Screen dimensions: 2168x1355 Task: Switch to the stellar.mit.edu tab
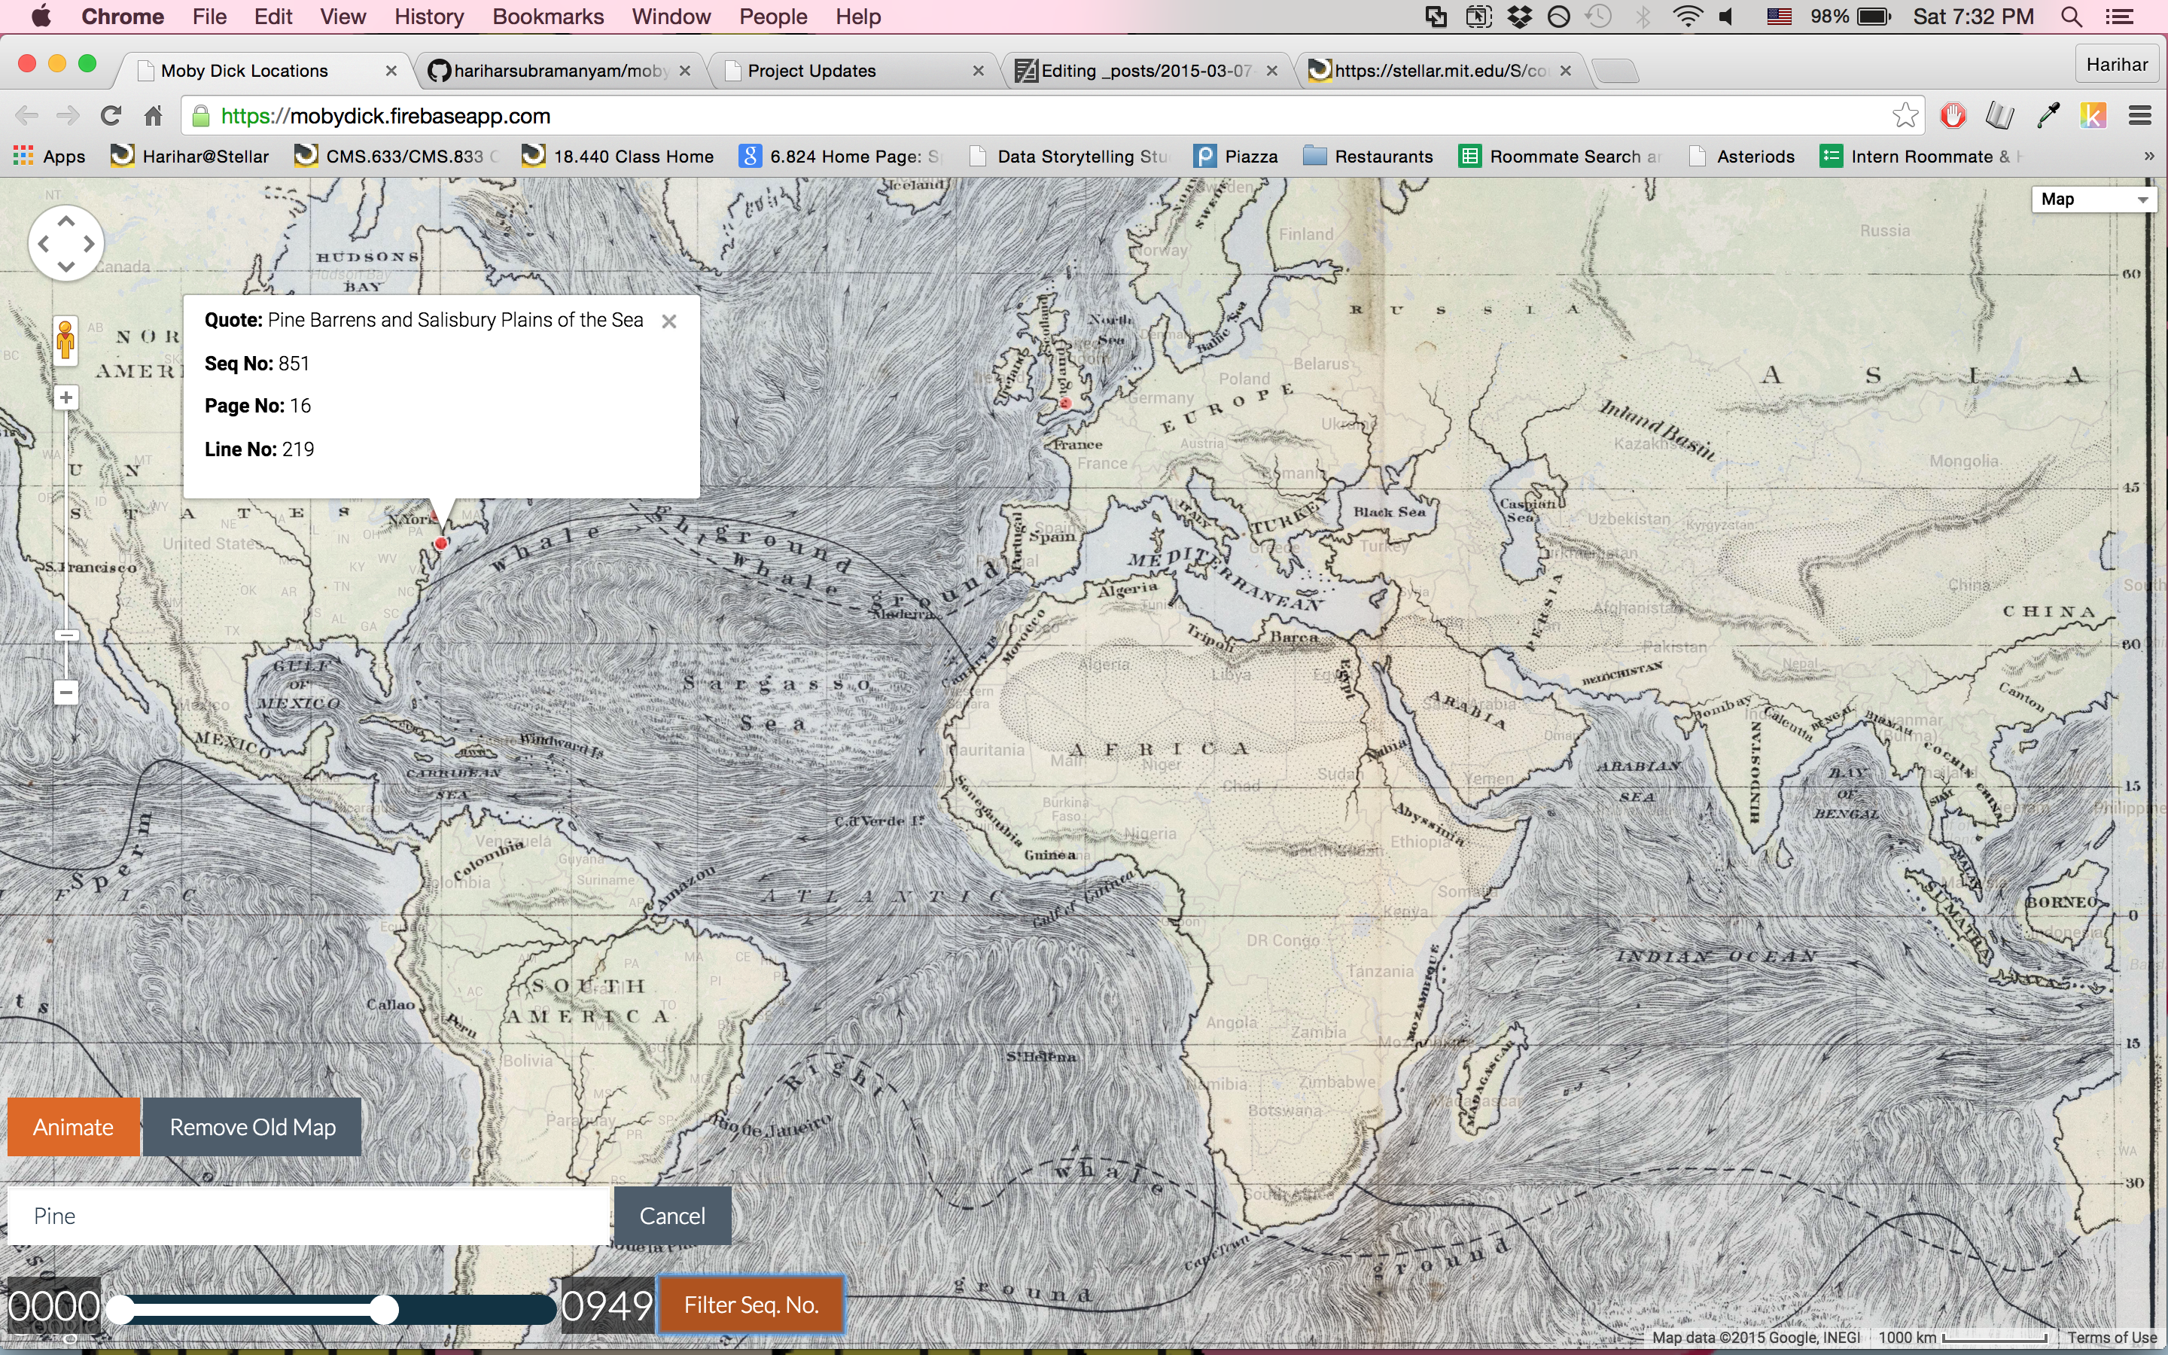(1441, 71)
